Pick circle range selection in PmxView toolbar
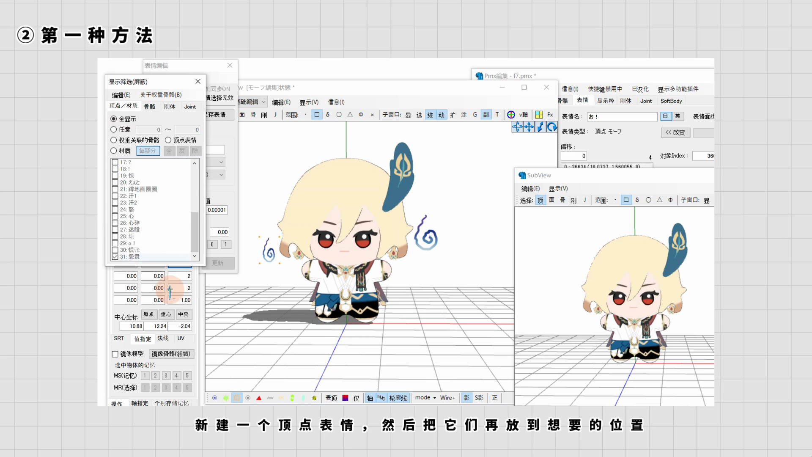The image size is (812, 457). click(339, 115)
